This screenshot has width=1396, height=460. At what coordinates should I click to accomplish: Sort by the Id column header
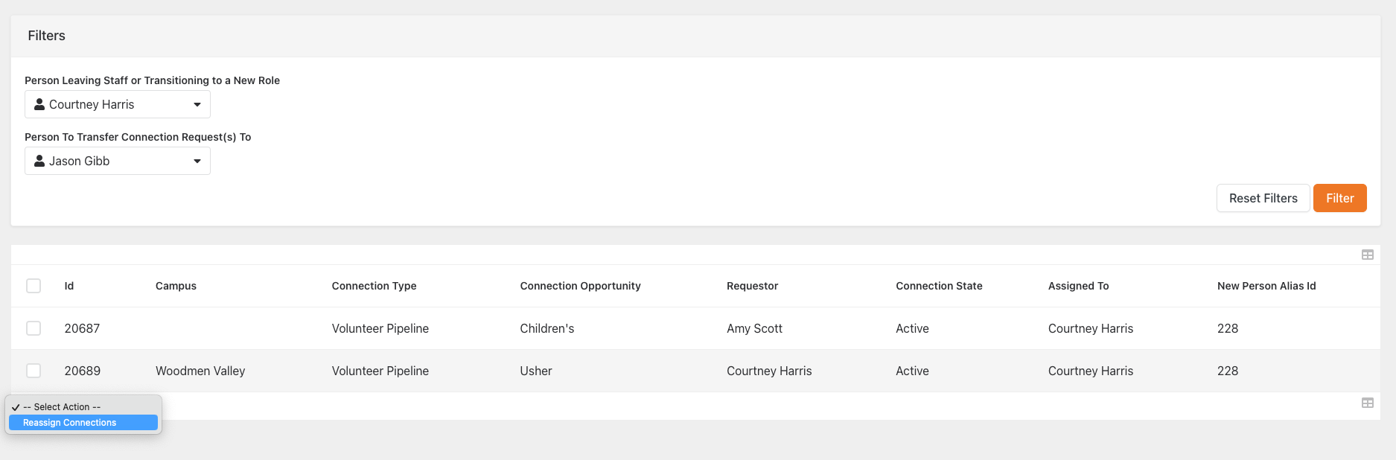pos(69,286)
